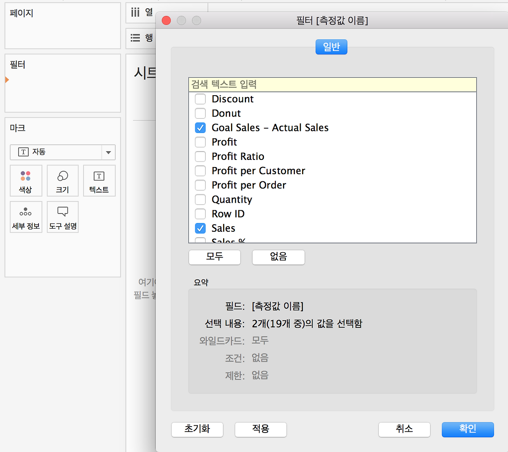
Task: Click the 'Quantity' list label
Action: pos(232,200)
